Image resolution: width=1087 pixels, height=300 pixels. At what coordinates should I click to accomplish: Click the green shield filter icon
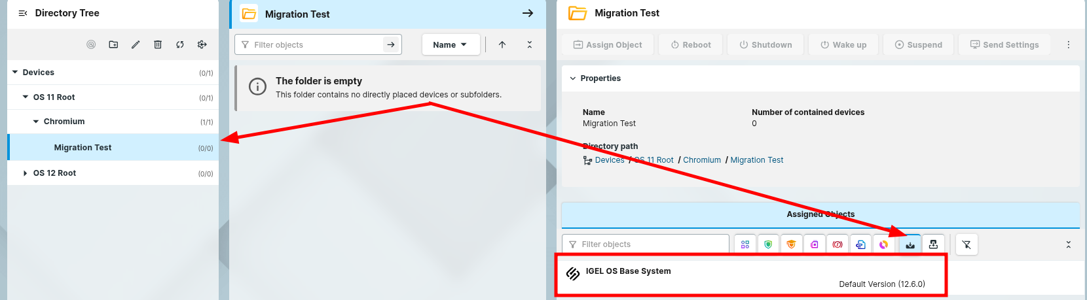(768, 244)
